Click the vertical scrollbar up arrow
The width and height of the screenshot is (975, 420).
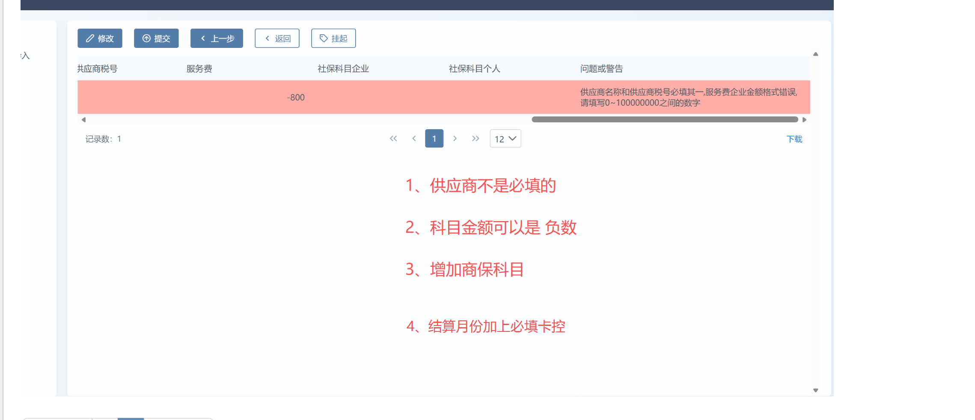[816, 54]
